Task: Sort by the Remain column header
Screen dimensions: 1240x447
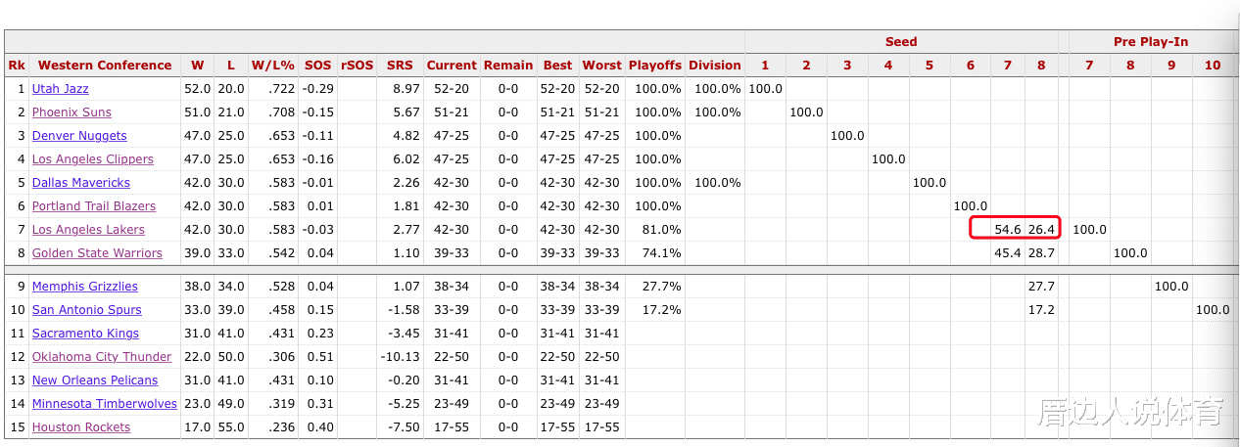Action: point(508,66)
